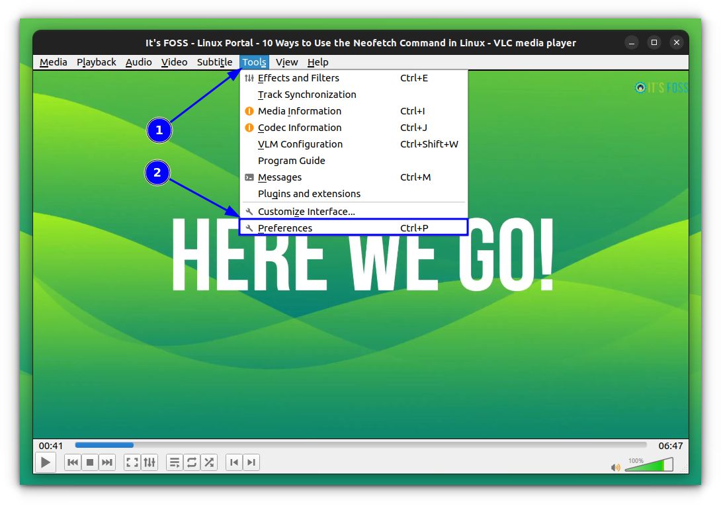
Task: Skip to previous media item
Action: [72, 462]
